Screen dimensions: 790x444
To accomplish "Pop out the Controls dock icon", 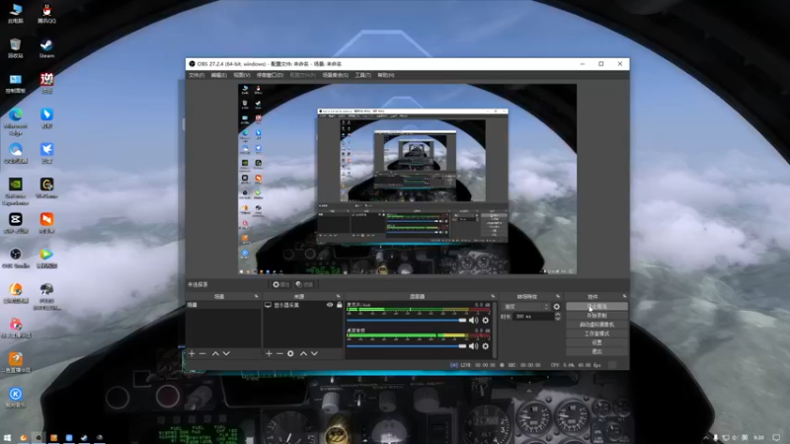I will [625, 297].
